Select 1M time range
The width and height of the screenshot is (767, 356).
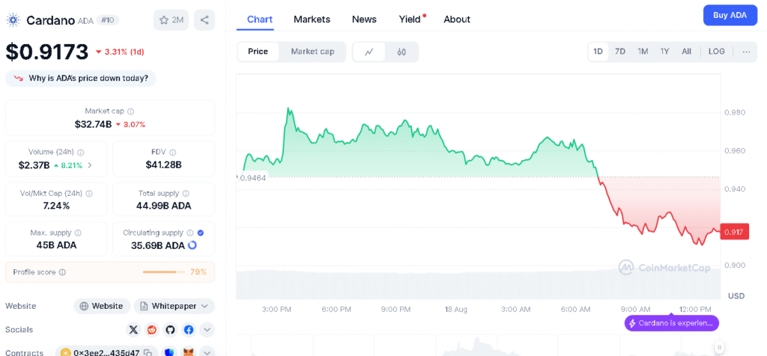tap(642, 52)
